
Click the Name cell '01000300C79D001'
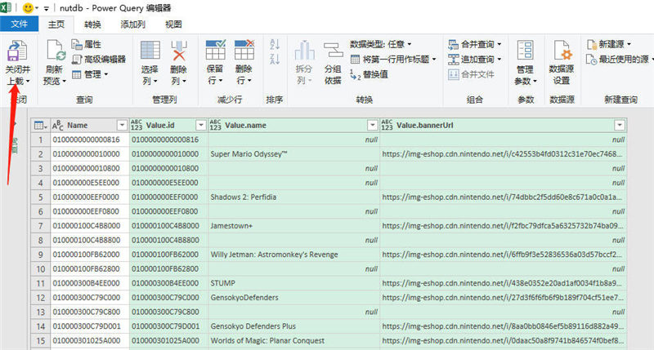coord(90,326)
